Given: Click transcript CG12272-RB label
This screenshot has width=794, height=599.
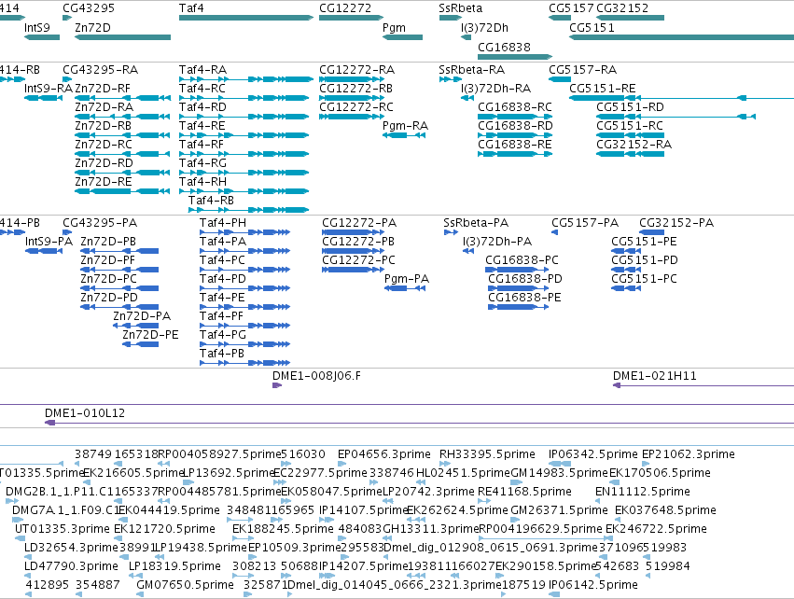Looking at the screenshot, I should tap(355, 89).
